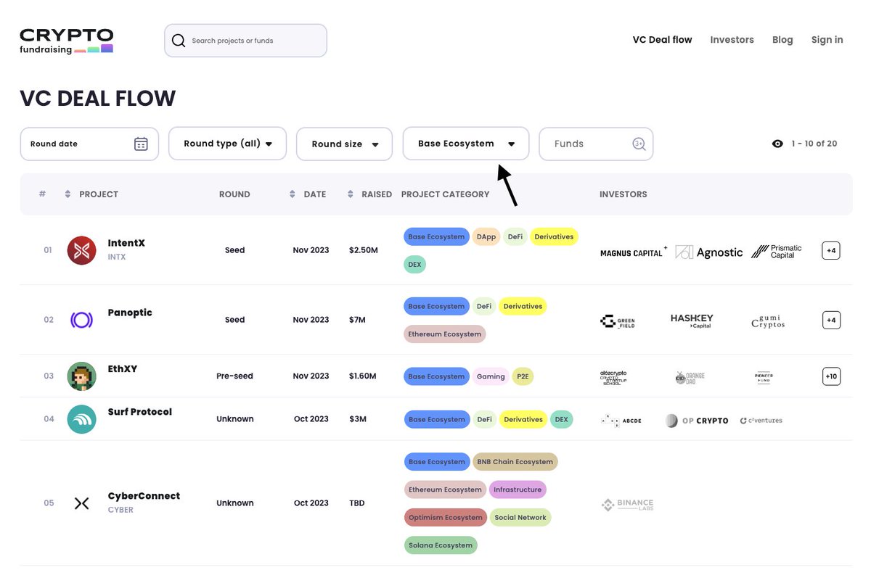Open the CyberConnect name link
The image size is (871, 570).
click(144, 496)
